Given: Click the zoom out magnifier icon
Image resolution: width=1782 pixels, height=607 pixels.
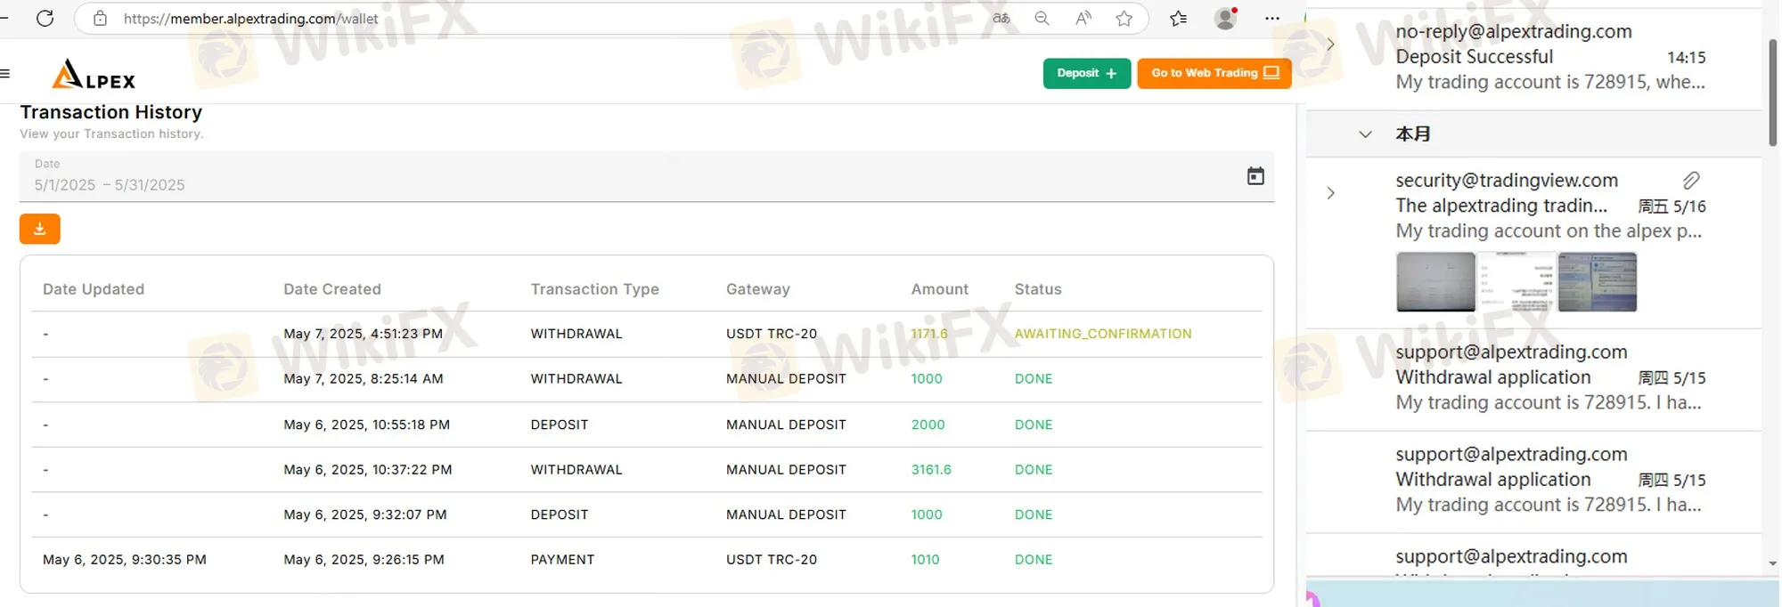Looking at the screenshot, I should pos(1042,18).
